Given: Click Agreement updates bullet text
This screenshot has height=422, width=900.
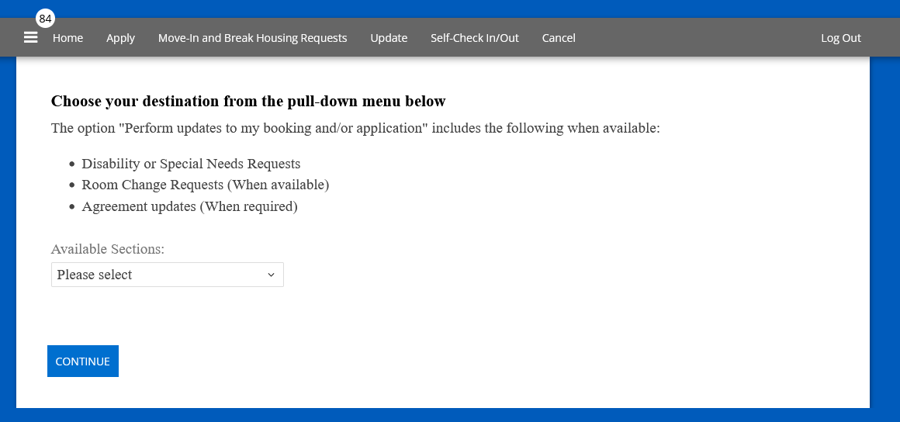Looking at the screenshot, I should coord(189,206).
